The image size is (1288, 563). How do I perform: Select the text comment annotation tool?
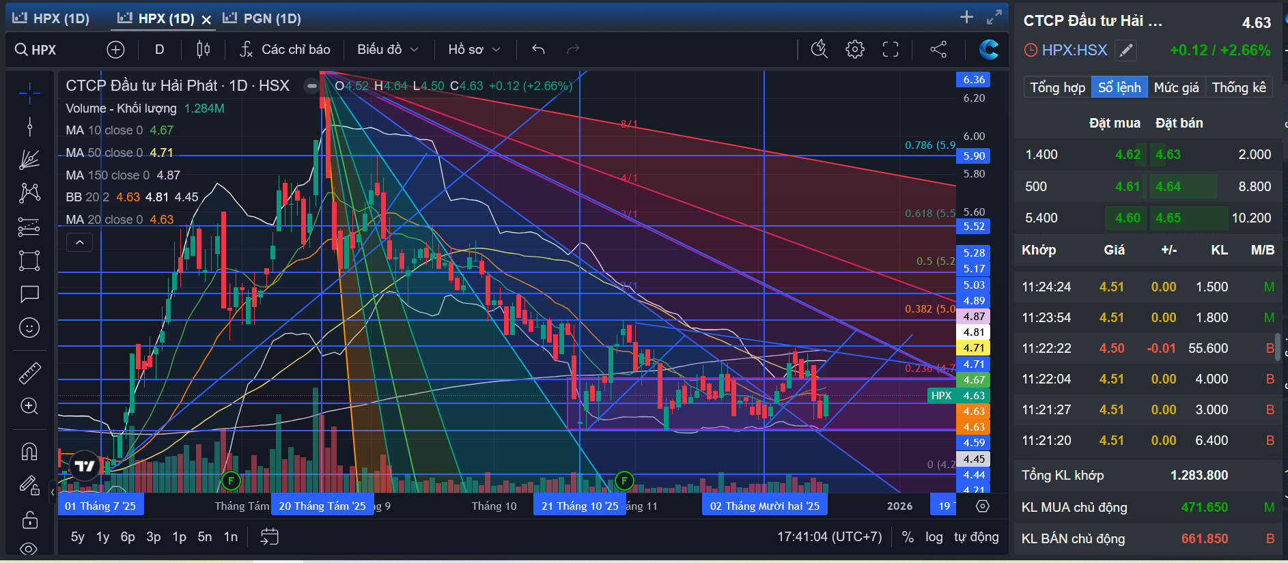pos(29,294)
